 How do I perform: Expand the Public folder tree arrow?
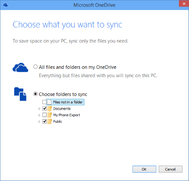39,121
